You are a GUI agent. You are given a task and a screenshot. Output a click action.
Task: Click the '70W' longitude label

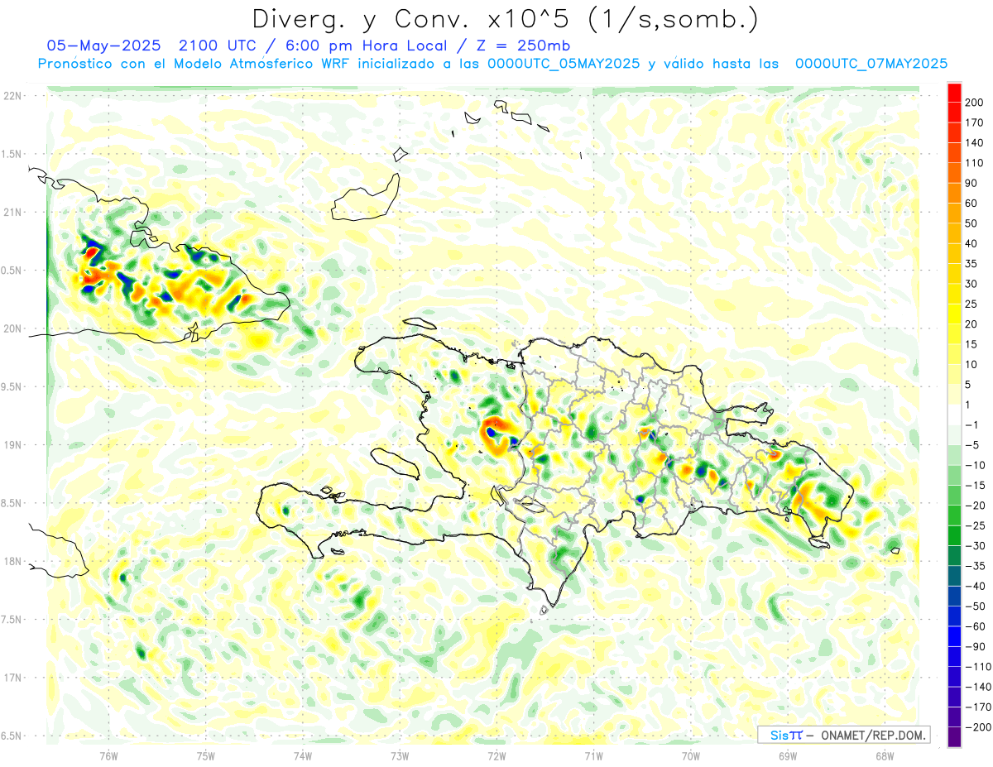pyautogui.click(x=691, y=756)
